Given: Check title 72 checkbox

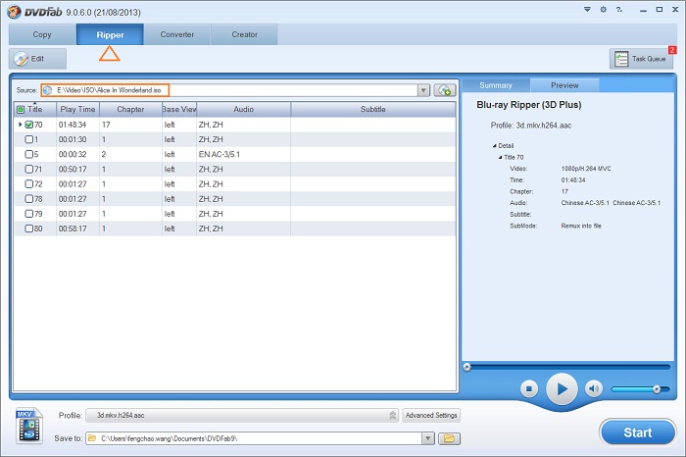Looking at the screenshot, I should [x=28, y=183].
